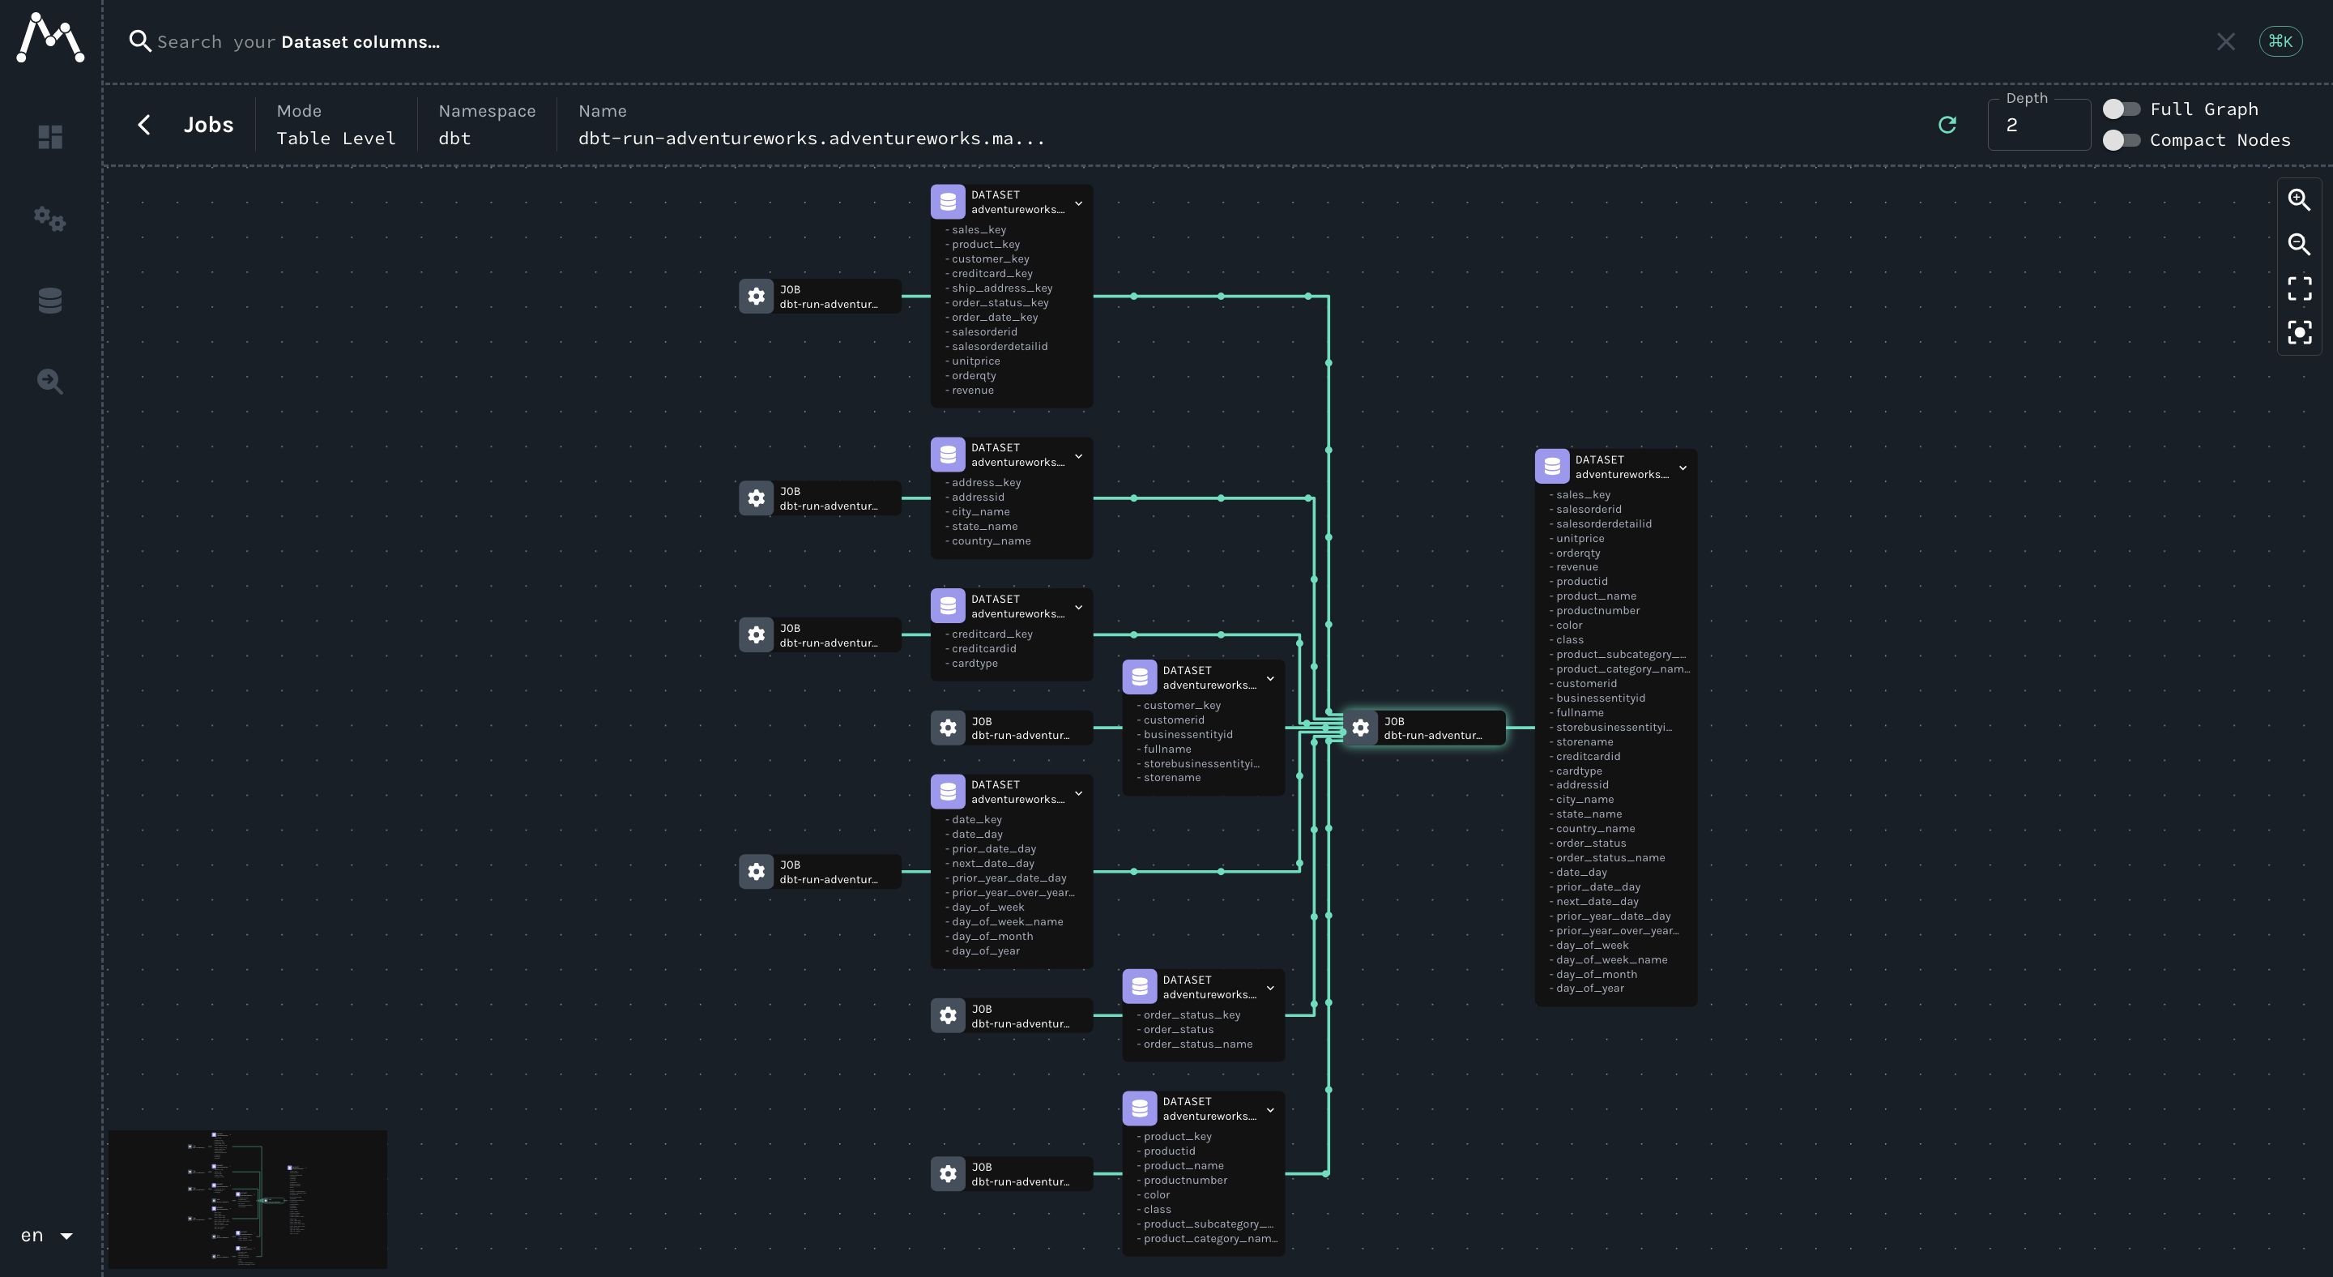Click the Depth number field
The image size is (2333, 1277).
pyautogui.click(x=2038, y=126)
